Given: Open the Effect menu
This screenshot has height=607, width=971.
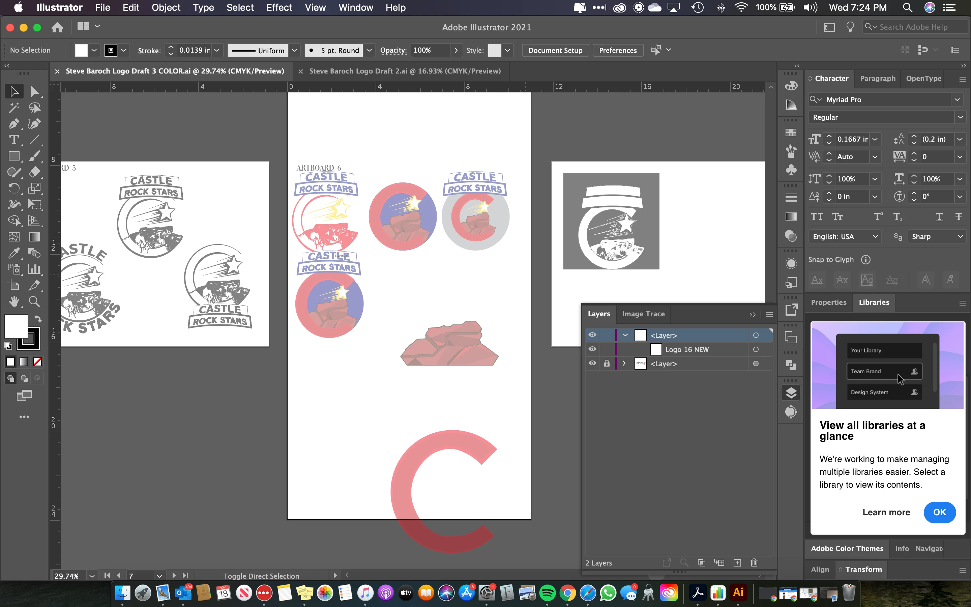Looking at the screenshot, I should [279, 7].
